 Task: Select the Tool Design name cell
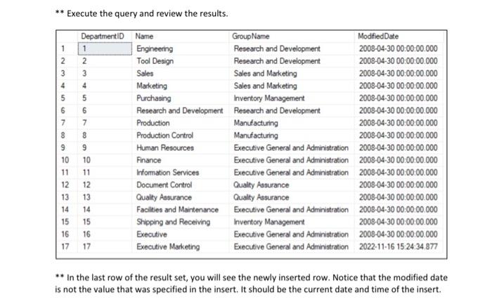click(x=181, y=61)
